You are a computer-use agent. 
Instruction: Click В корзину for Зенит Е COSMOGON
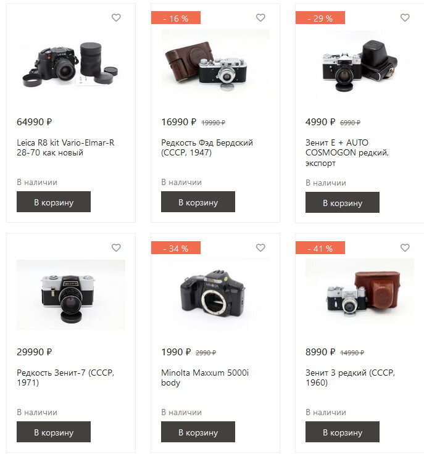tap(343, 202)
